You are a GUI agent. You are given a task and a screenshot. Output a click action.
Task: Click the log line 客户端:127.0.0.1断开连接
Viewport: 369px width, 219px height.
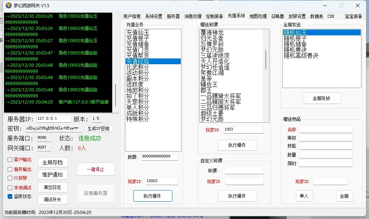84,102
